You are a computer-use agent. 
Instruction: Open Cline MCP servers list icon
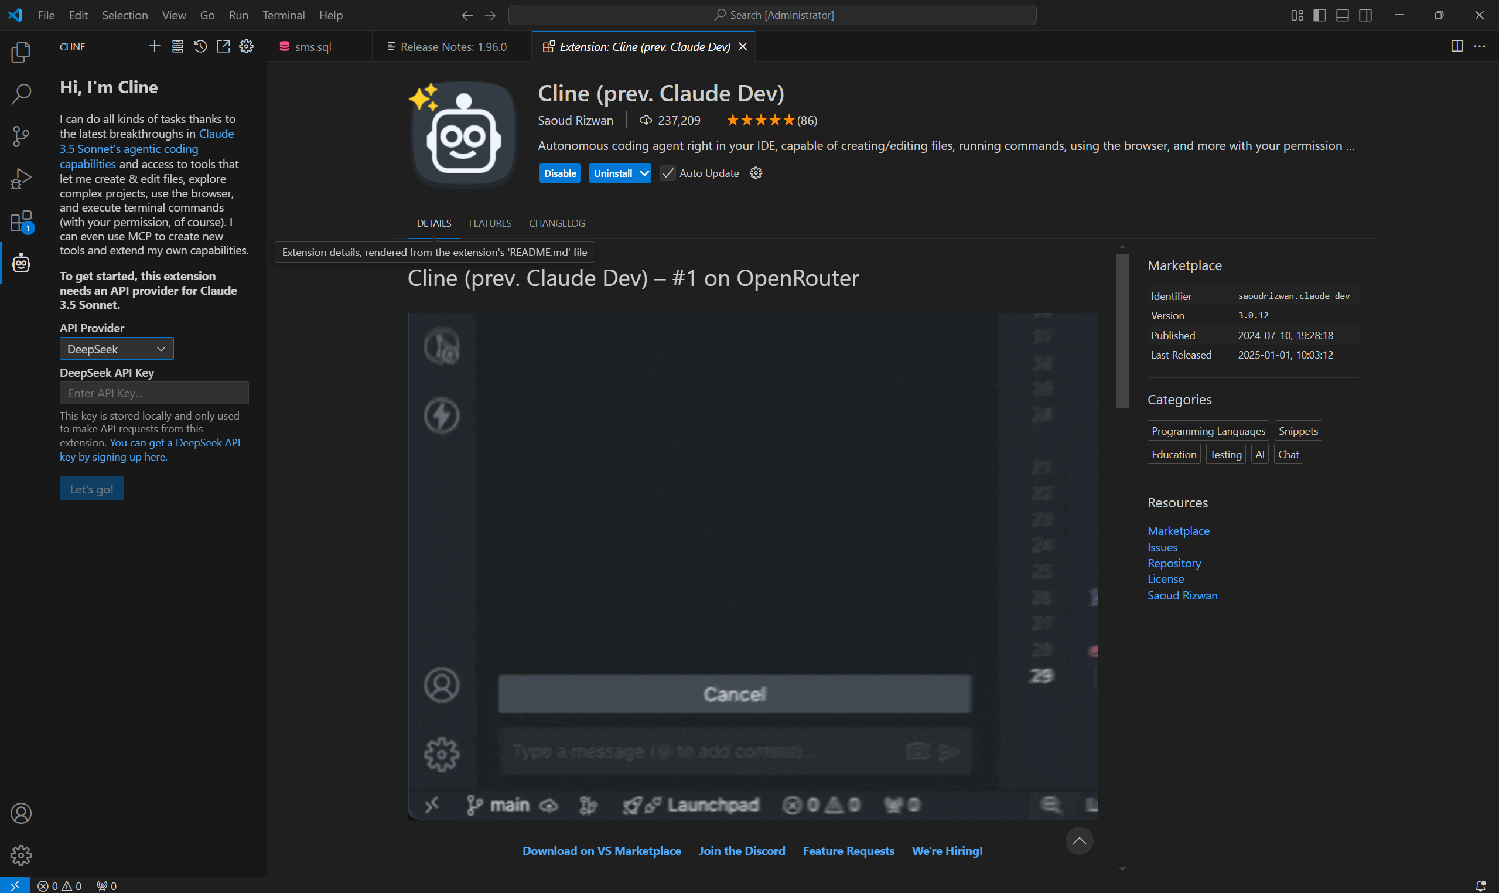pyautogui.click(x=177, y=46)
